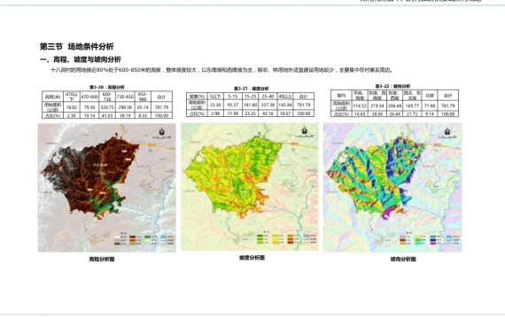Click header 坡向 in aspect table
The width and height of the screenshot is (505, 319).
click(341, 96)
